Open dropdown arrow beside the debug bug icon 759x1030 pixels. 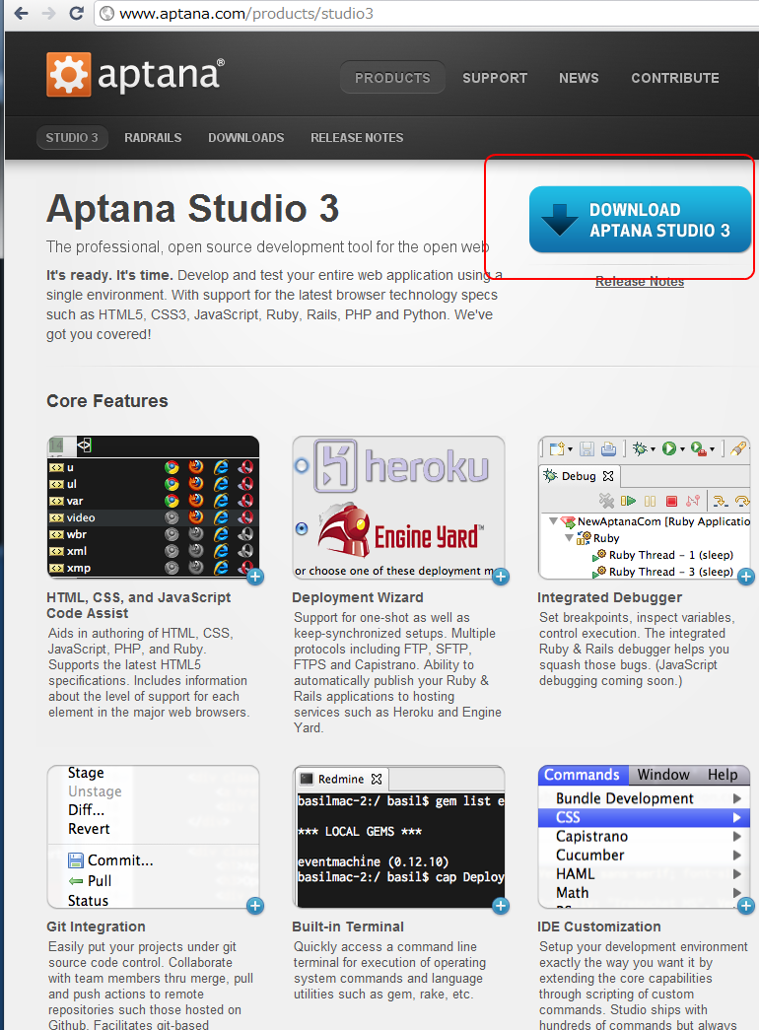(653, 449)
